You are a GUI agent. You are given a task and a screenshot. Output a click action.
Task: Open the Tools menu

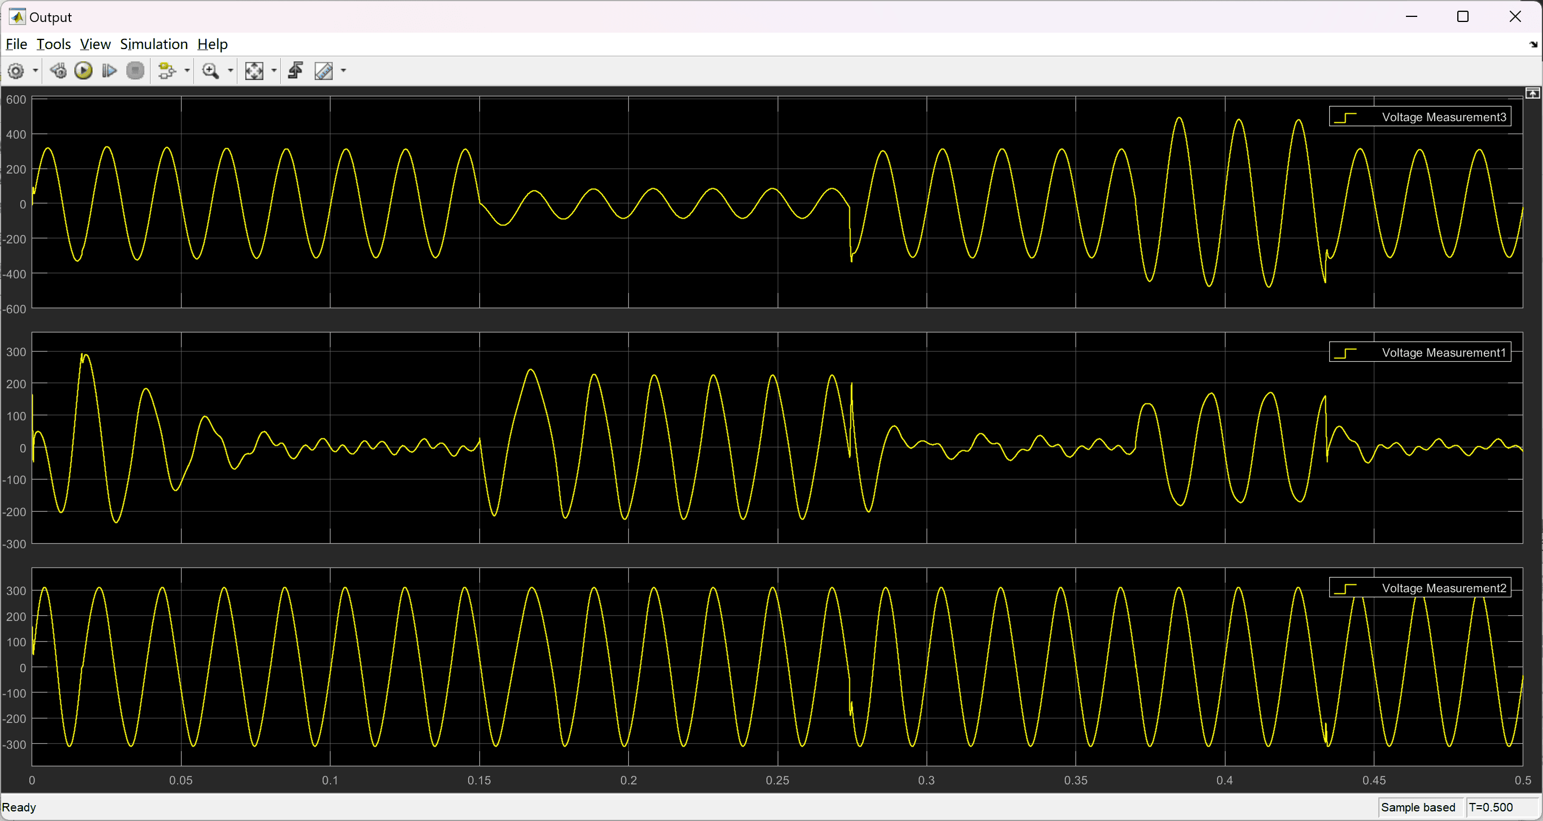pyautogui.click(x=54, y=45)
